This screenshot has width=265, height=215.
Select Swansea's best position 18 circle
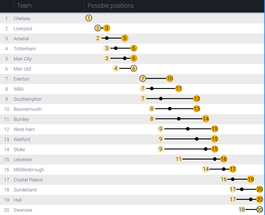(242, 210)
